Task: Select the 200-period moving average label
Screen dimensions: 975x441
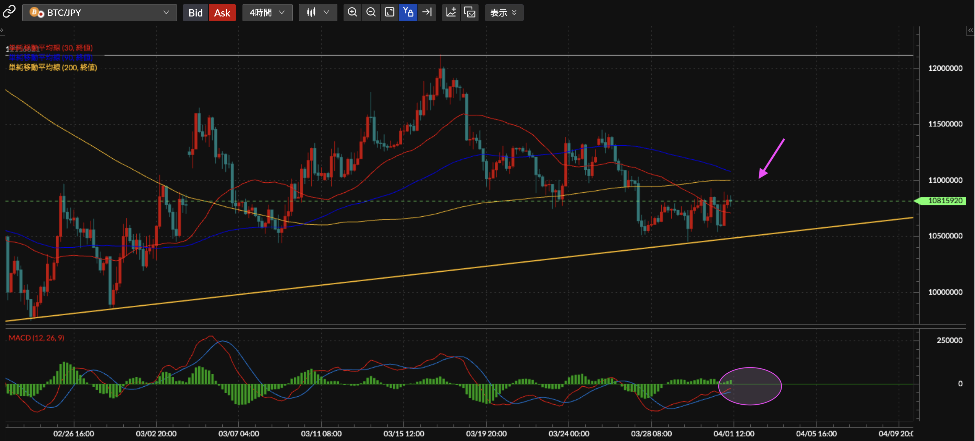Action: click(x=53, y=67)
